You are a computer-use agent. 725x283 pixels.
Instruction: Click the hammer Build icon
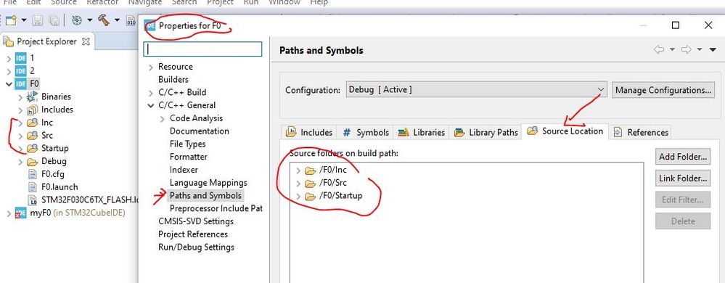pos(104,20)
